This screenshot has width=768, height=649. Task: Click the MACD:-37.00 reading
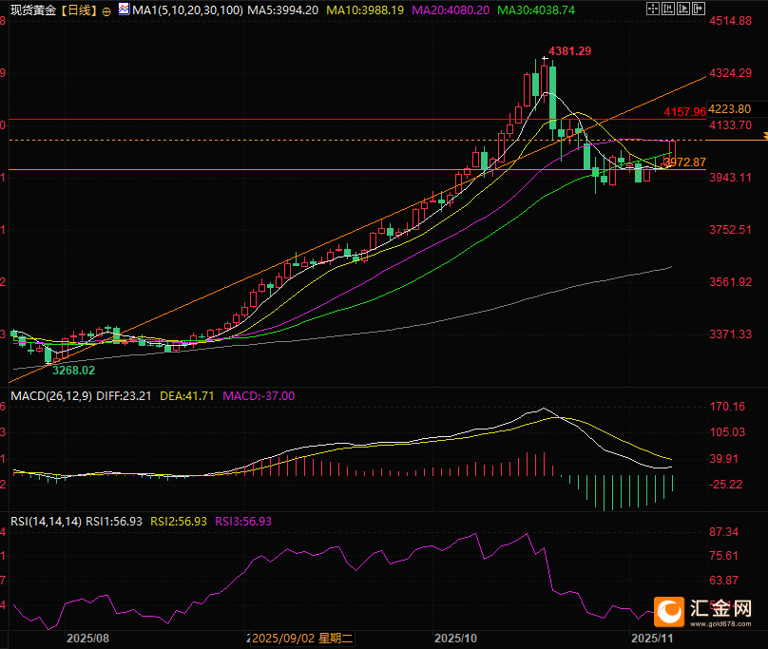[x=259, y=396]
